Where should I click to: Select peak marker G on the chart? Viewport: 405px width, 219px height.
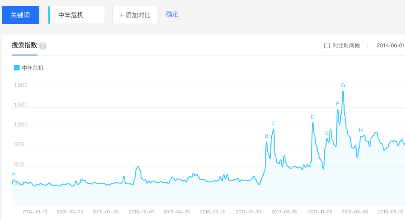click(343, 85)
